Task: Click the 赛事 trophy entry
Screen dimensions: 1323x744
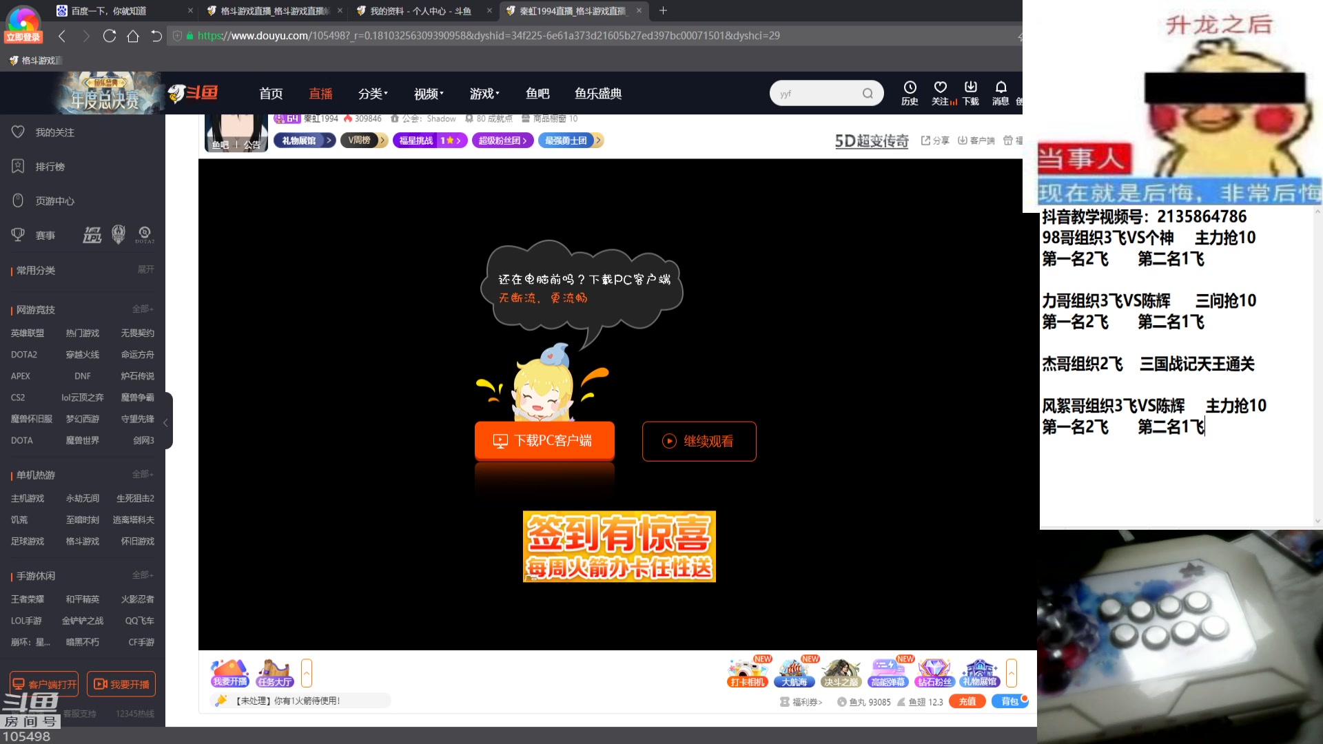Action: coord(33,235)
